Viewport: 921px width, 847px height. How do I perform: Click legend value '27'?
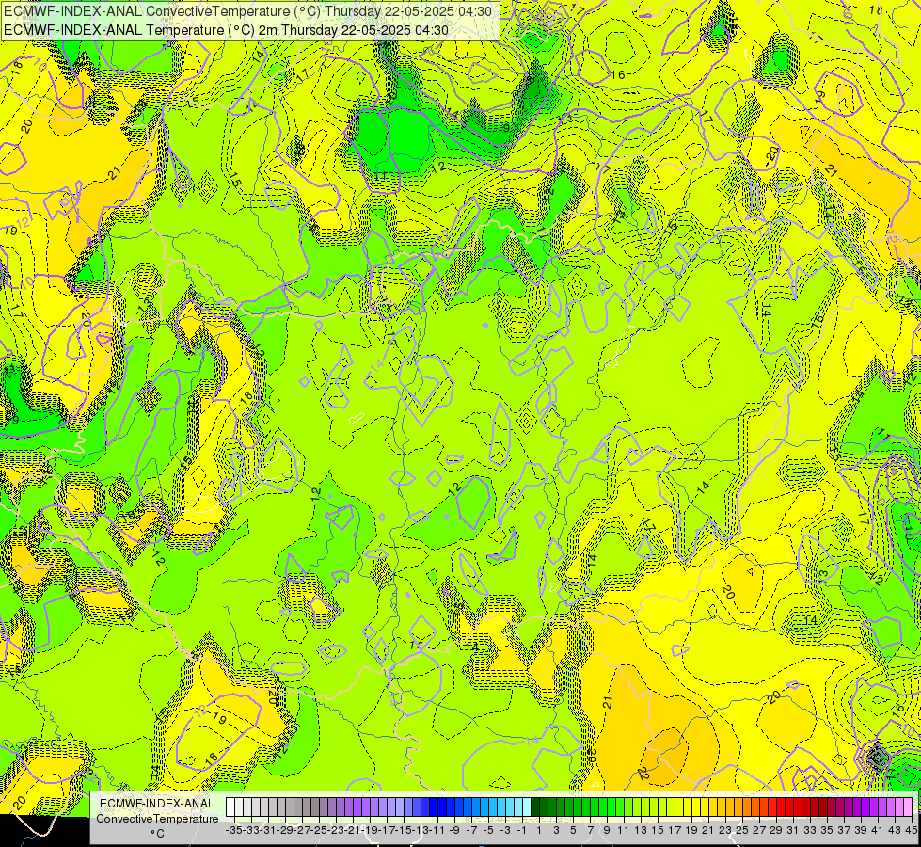pyautogui.click(x=759, y=831)
